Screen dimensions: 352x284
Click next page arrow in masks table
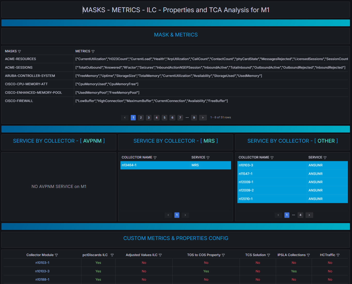pos(203,118)
